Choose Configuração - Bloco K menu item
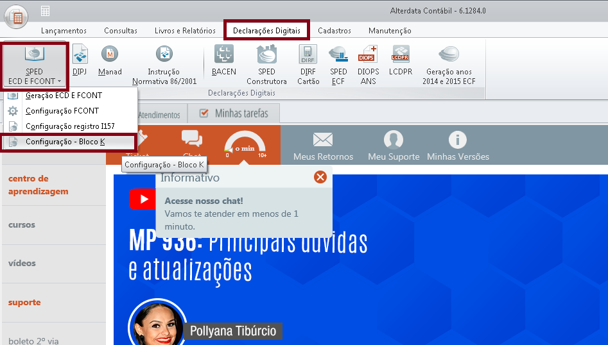Viewport: 608px width, 345px height. 69,142
